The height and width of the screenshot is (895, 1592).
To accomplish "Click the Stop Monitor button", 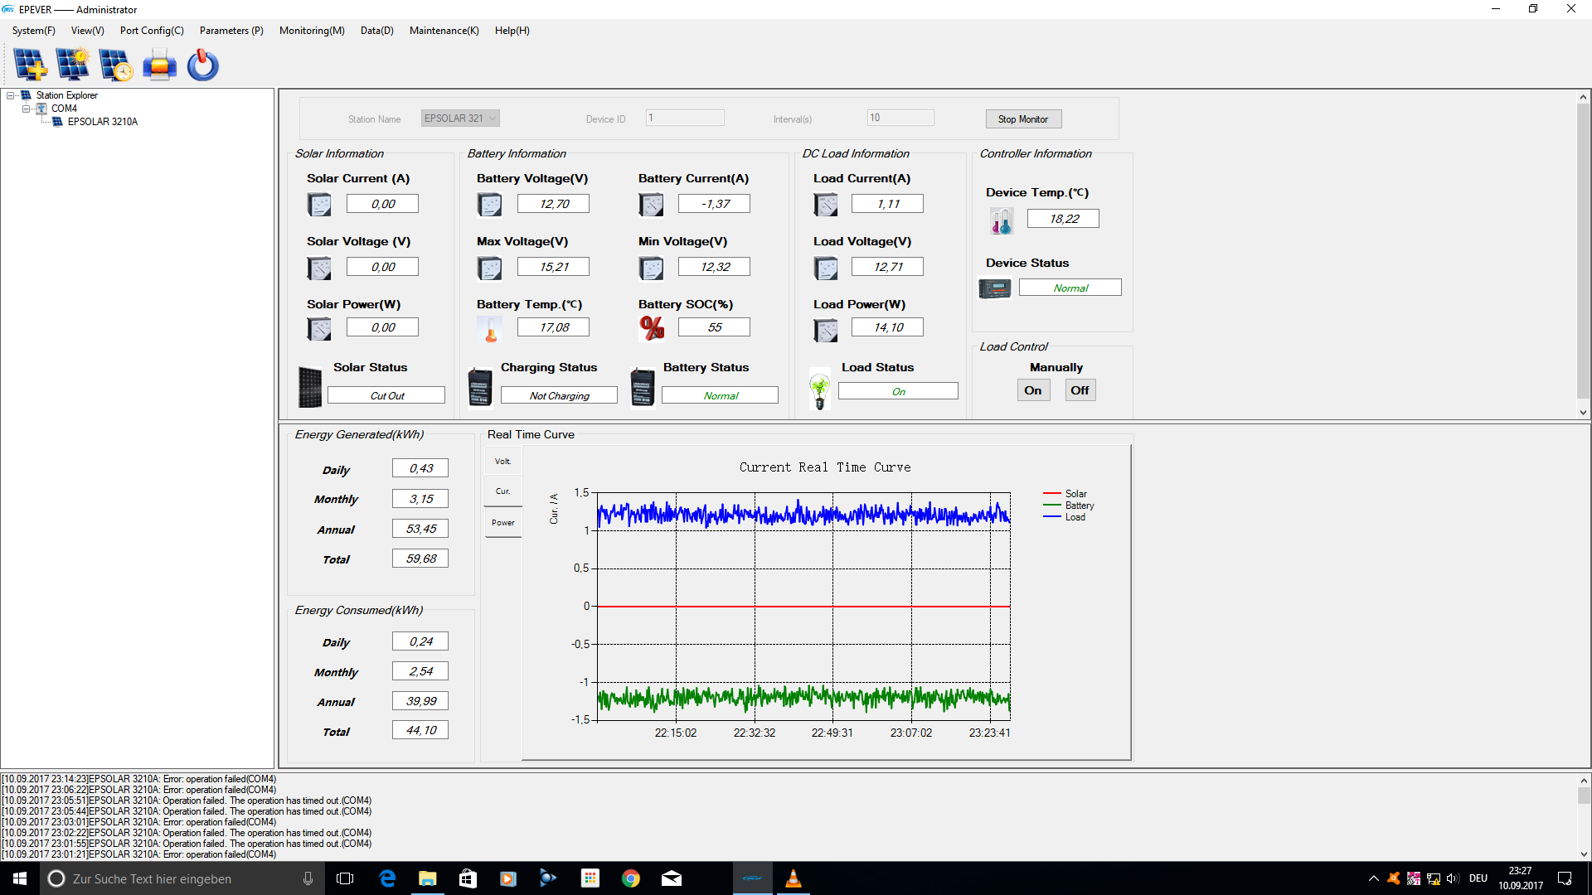I will pos(1023,119).
